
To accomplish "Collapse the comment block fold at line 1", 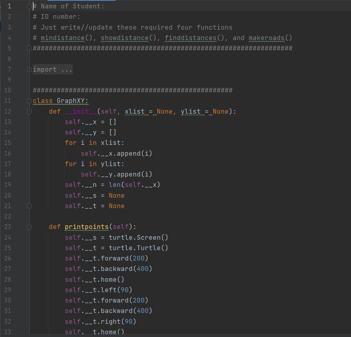I will pyautogui.click(x=29, y=6).
